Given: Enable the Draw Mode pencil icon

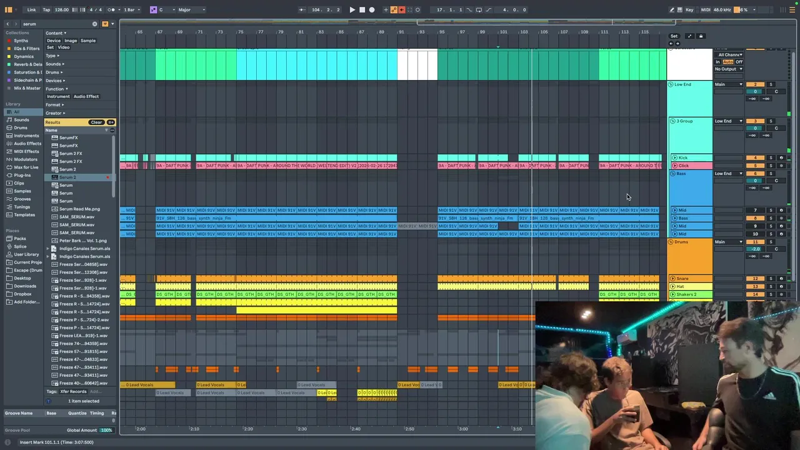Looking at the screenshot, I should [672, 9].
